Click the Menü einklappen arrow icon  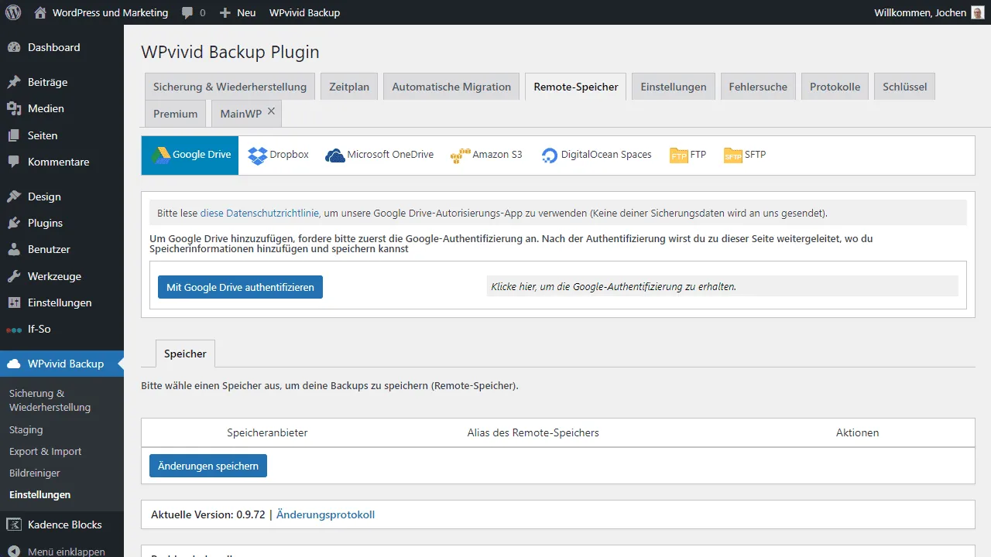click(x=14, y=552)
